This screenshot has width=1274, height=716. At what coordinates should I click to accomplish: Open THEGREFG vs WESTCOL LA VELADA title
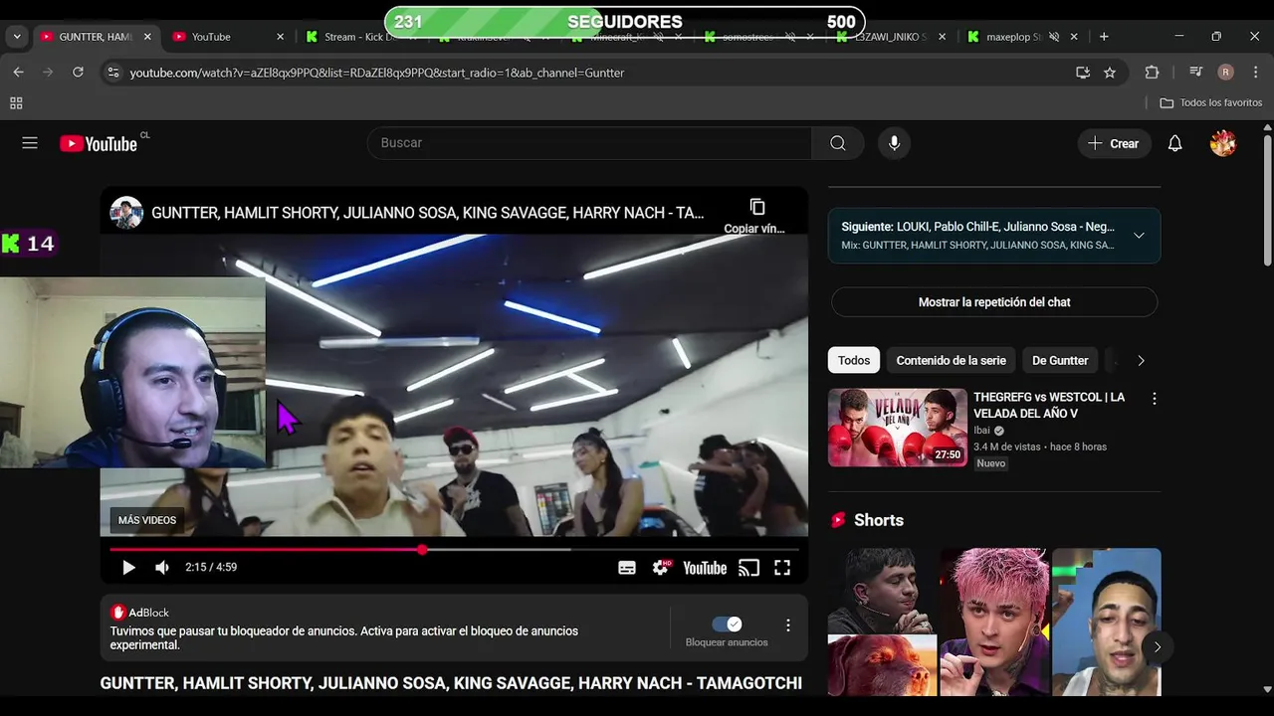[x=1049, y=405]
